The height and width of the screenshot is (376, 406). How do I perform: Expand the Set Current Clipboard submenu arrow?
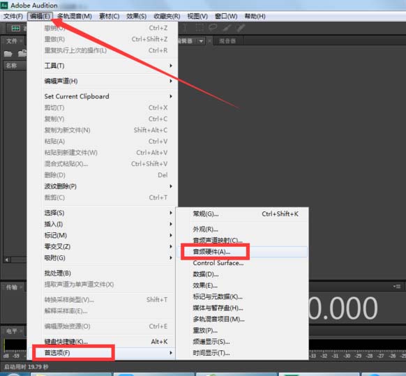tap(171, 96)
